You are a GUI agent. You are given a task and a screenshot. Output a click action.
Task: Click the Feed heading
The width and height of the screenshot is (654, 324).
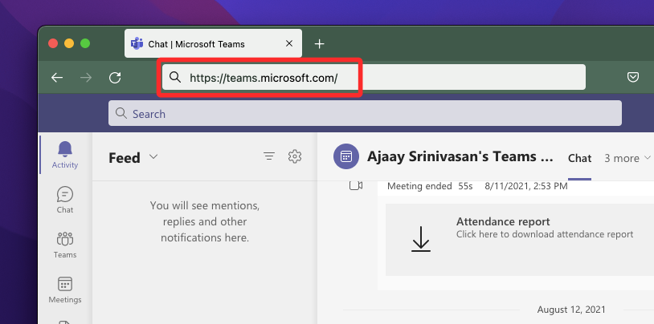point(125,157)
